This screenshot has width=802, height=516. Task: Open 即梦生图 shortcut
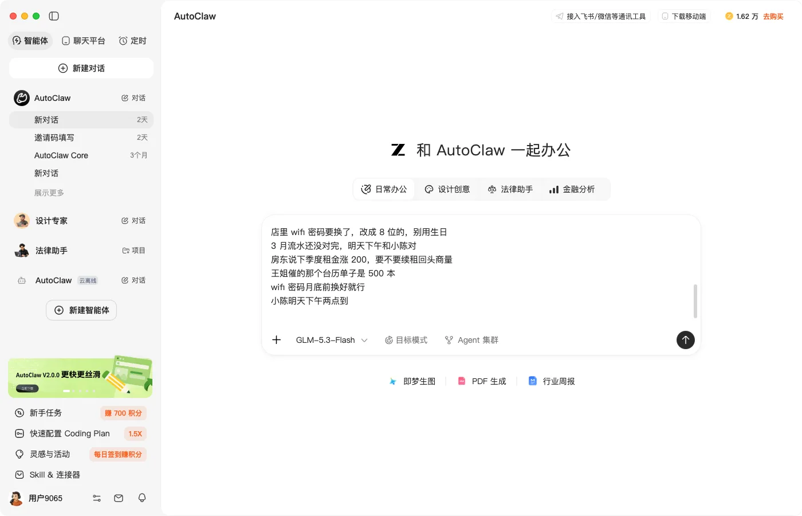coord(412,381)
